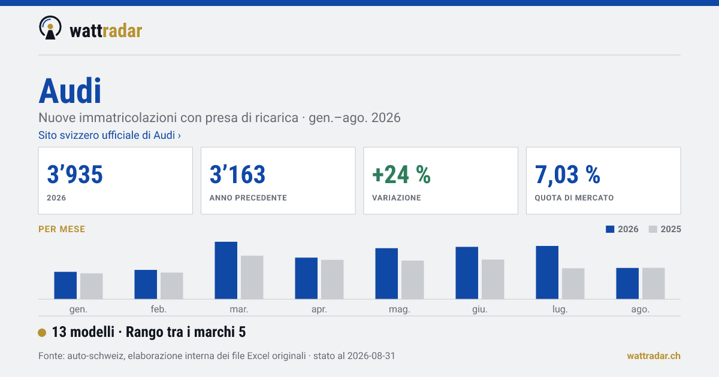The height and width of the screenshot is (377, 719).
Task: Click the gen. month axis label
Action: click(x=78, y=309)
